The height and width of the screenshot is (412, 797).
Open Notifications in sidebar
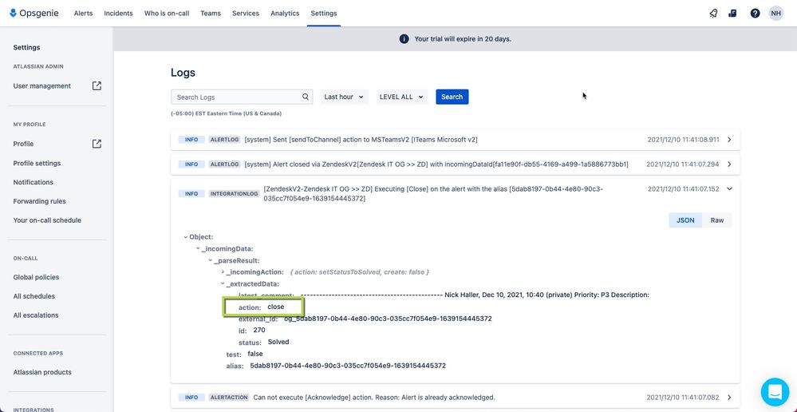tap(33, 182)
